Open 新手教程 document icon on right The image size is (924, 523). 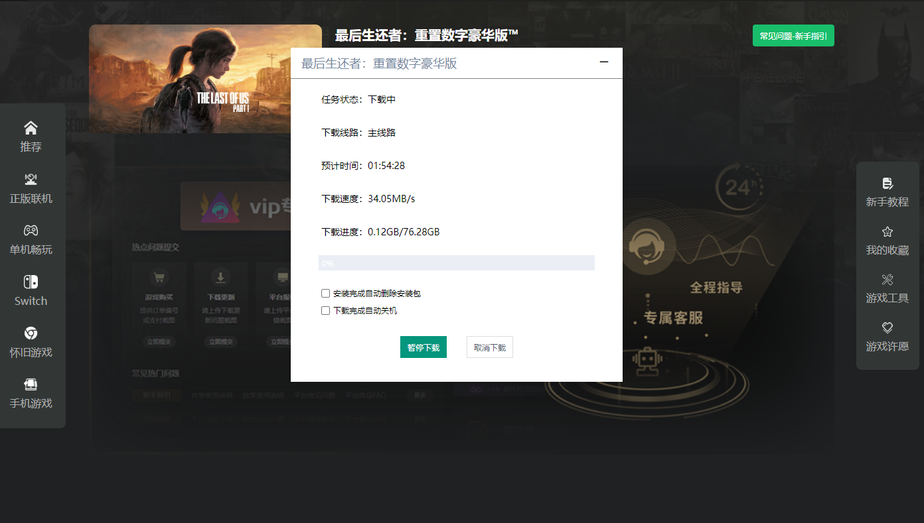887,183
